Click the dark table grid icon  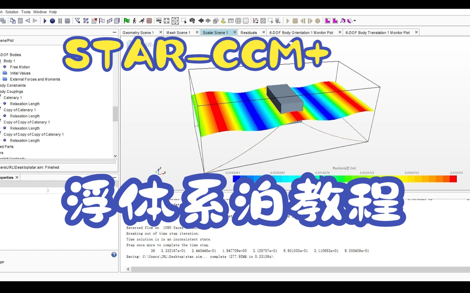238,21
